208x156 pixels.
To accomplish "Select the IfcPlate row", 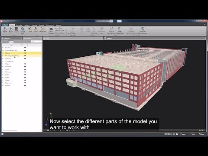I will 22,64.
